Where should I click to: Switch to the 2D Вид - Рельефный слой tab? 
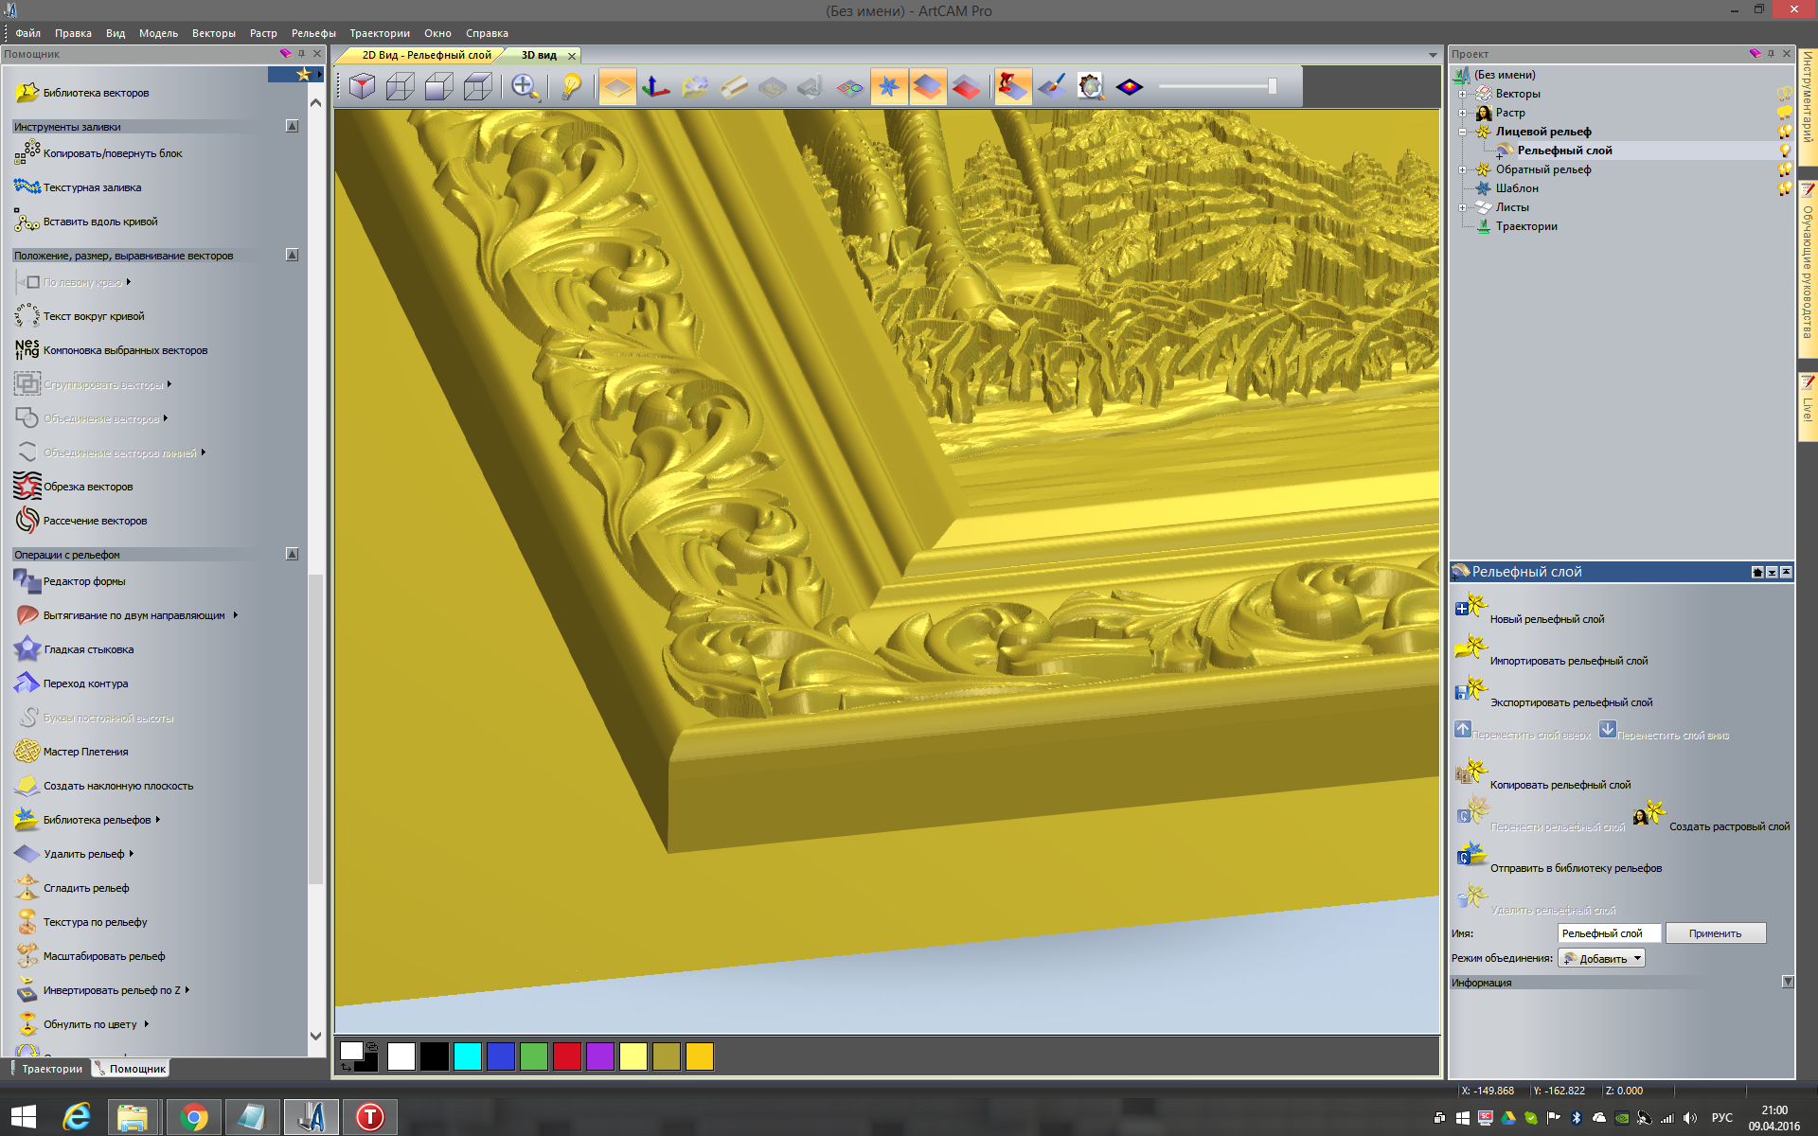coord(425,55)
